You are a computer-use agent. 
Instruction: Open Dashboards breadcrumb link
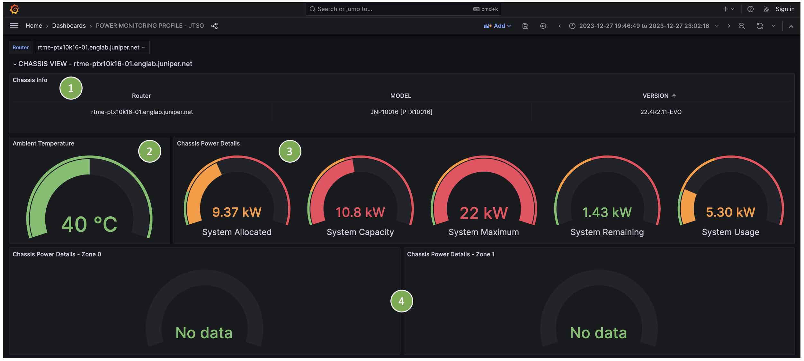coord(69,26)
